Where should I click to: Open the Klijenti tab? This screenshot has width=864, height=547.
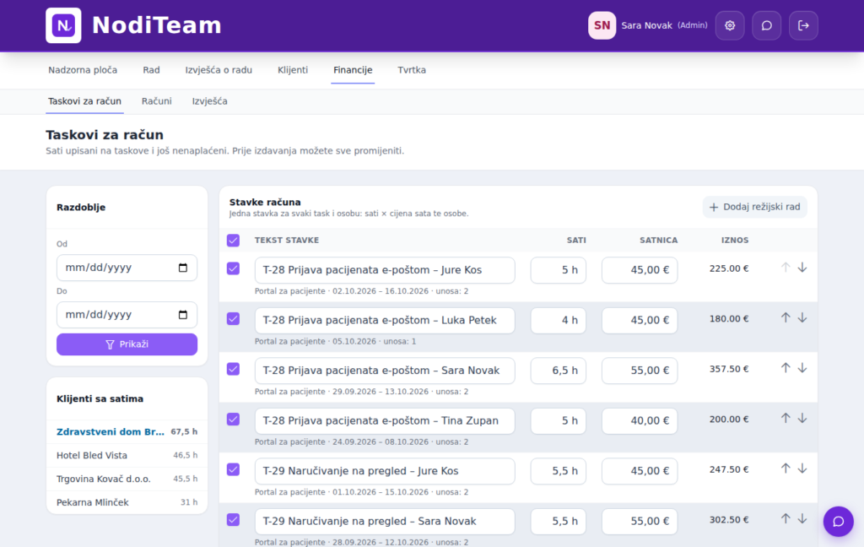(293, 70)
